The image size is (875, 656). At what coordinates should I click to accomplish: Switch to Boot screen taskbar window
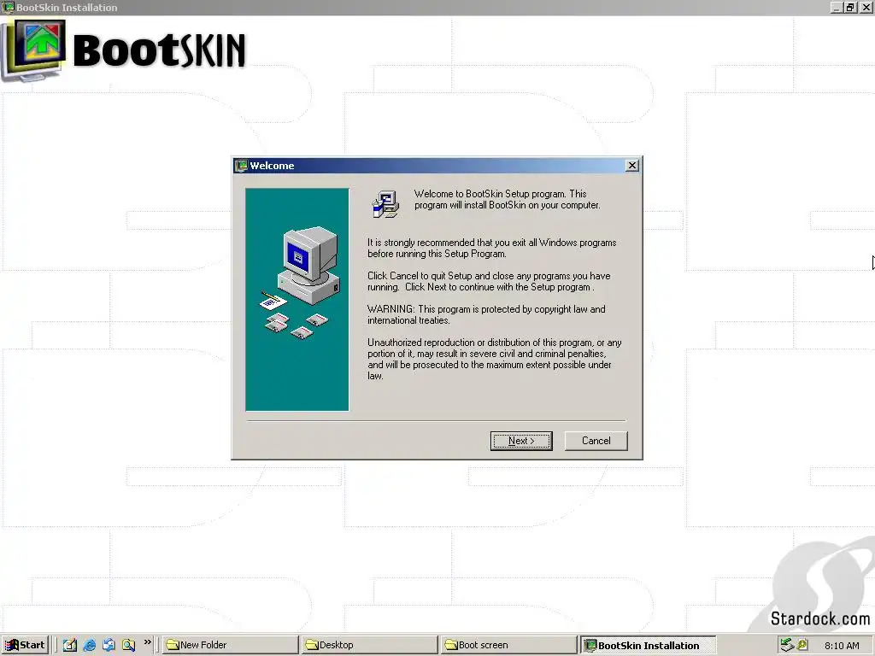click(x=508, y=645)
